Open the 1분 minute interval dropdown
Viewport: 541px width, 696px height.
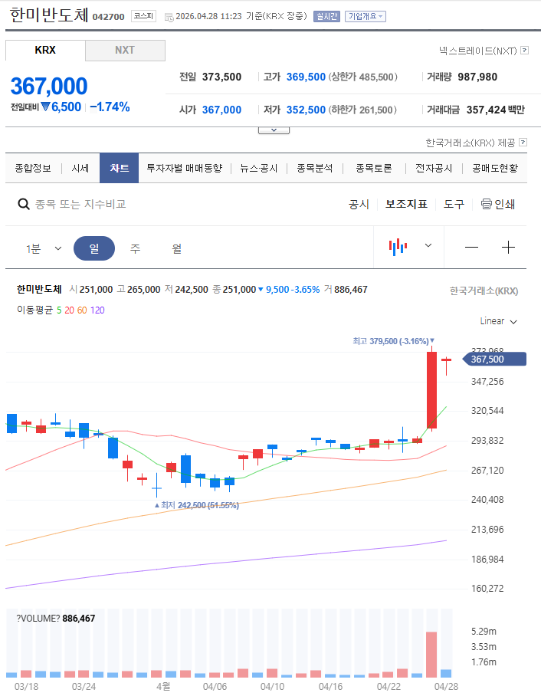tap(44, 248)
